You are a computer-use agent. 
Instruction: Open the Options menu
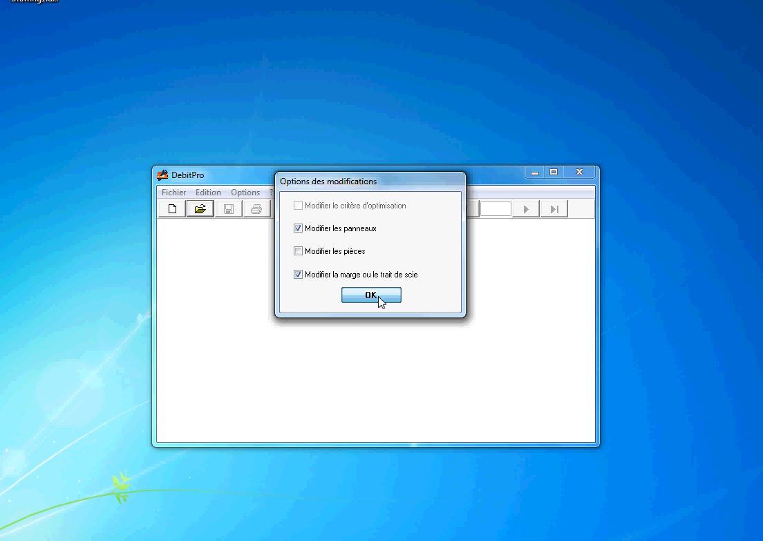click(x=245, y=193)
